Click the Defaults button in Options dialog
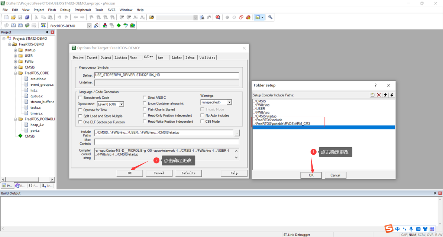Image resolution: width=443 pixels, height=237 pixels. click(188, 173)
